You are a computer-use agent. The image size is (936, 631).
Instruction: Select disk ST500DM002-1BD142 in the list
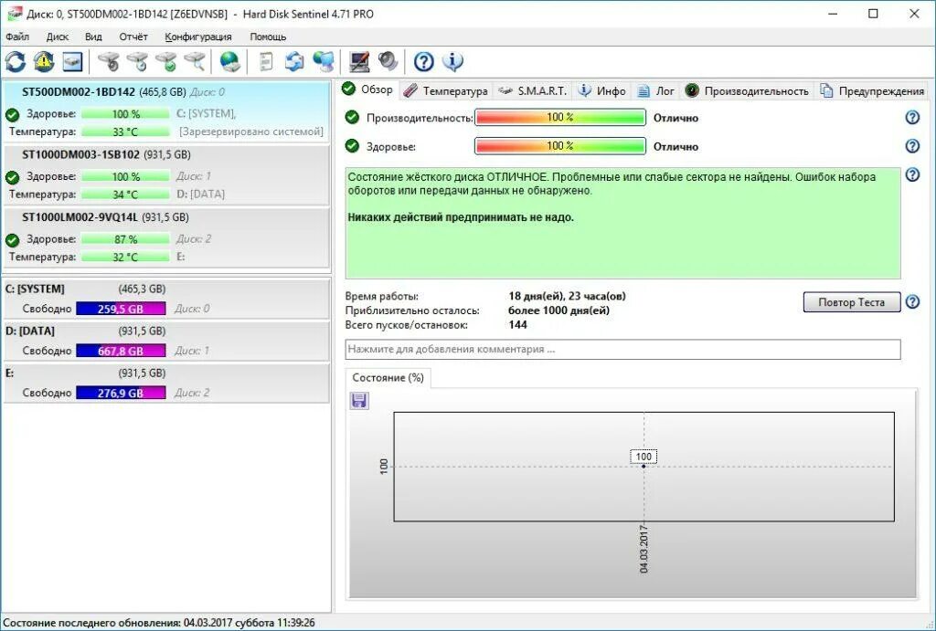pos(166,110)
